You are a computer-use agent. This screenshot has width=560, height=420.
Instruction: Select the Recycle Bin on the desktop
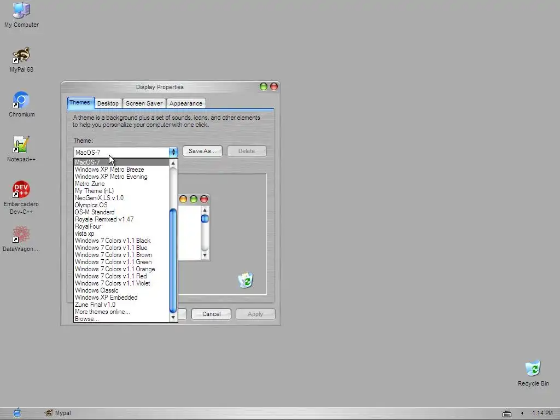click(x=533, y=373)
